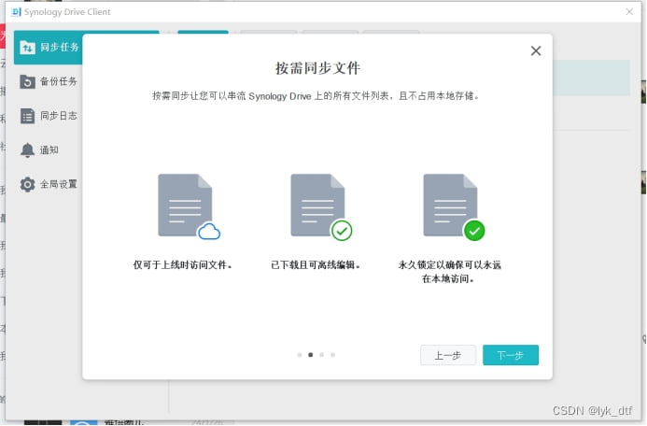
Task: Jump to the first page indicator dot
Action: tap(299, 355)
